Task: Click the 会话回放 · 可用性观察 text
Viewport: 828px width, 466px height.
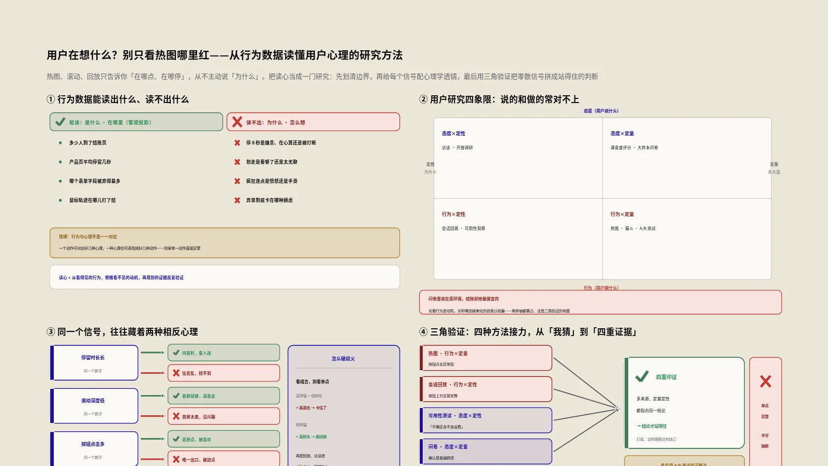Action: (x=464, y=228)
